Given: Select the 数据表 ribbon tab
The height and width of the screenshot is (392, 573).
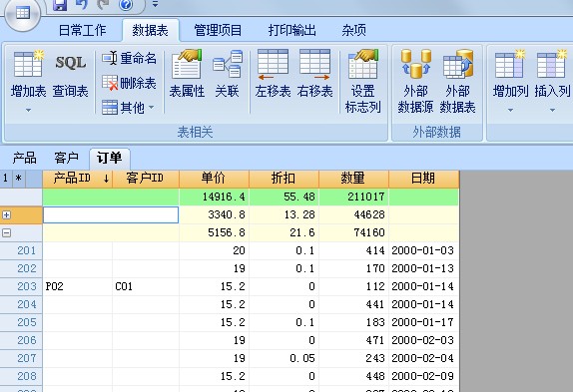Looking at the screenshot, I should pos(150,30).
